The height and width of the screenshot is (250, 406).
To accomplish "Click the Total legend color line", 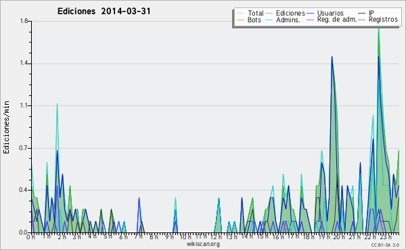I will tap(240, 14).
